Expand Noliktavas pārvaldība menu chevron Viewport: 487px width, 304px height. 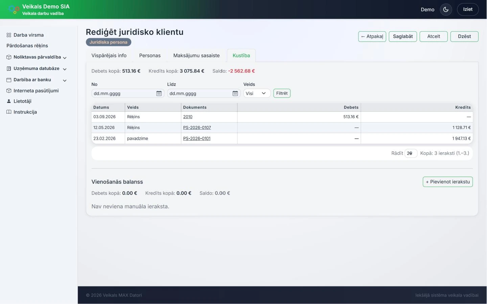(x=65, y=58)
